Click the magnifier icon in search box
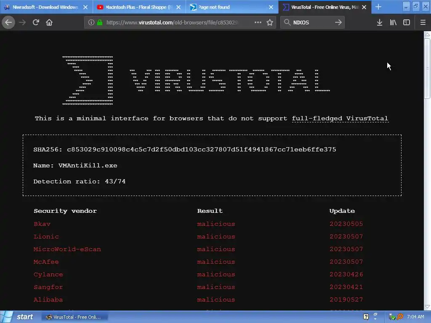The width and height of the screenshot is (431, 323). pyautogui.click(x=287, y=22)
